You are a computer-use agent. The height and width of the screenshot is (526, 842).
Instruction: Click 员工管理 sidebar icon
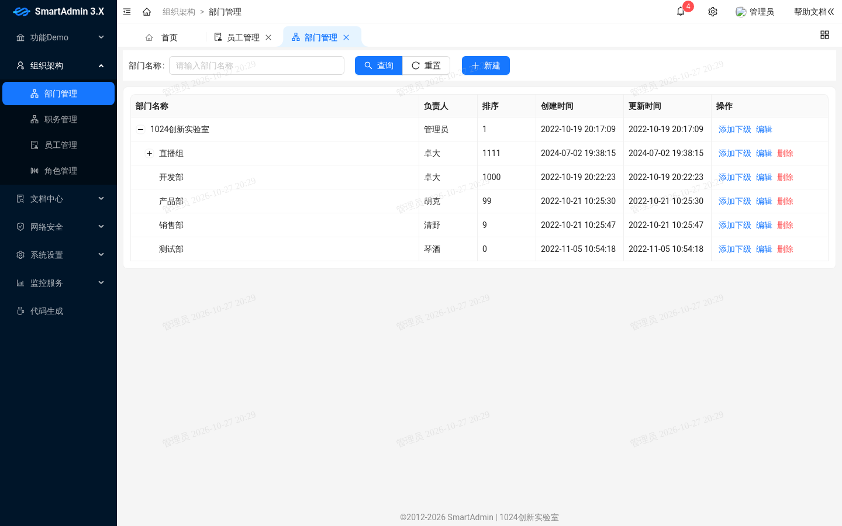(x=34, y=145)
